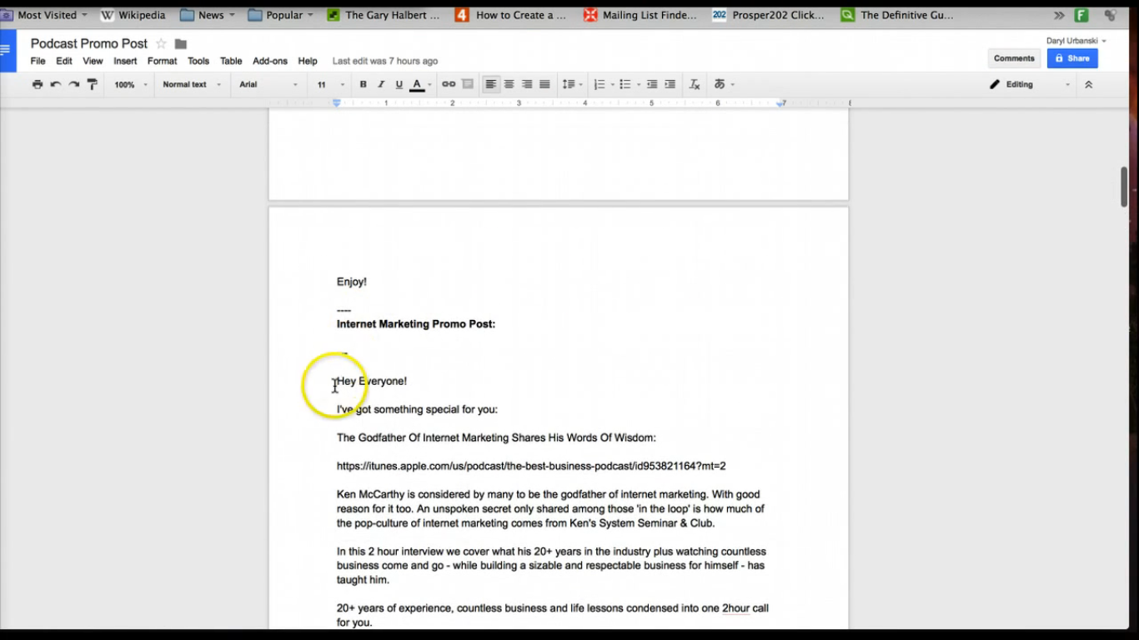Apply a numbered list
Screen dimensions: 1139x640
tap(600, 84)
